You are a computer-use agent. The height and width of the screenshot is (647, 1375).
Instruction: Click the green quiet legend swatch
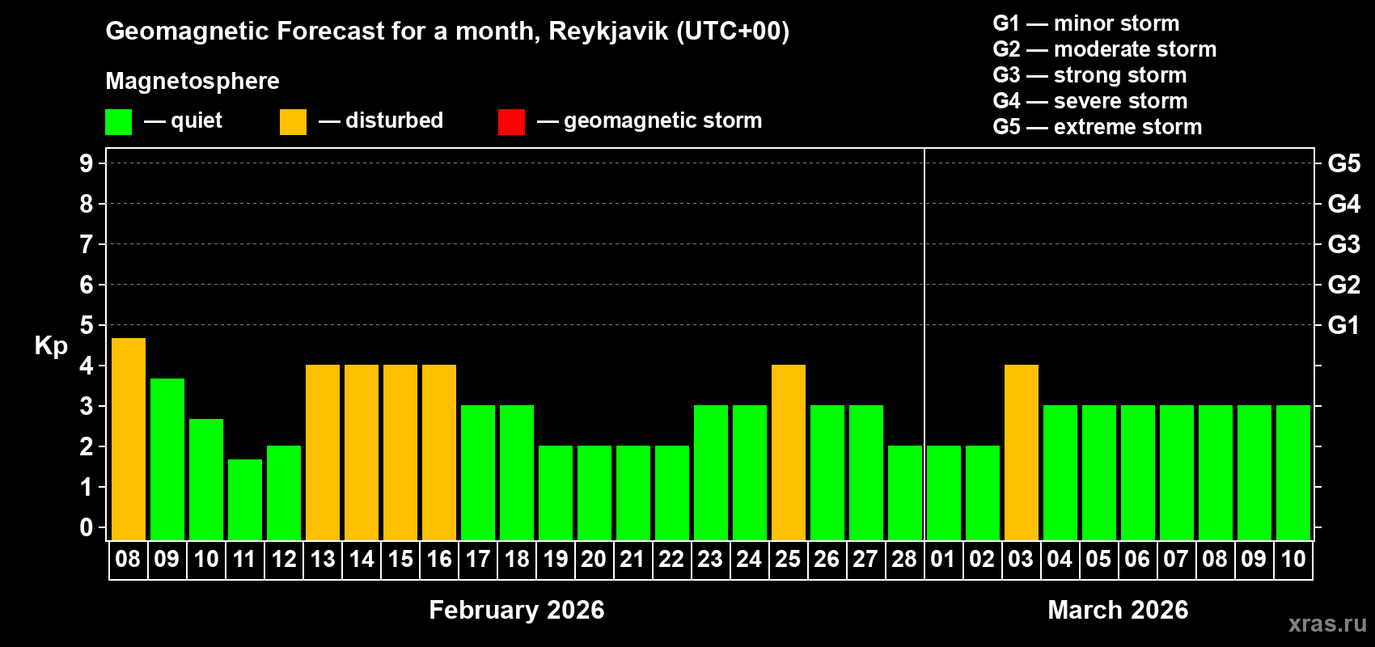[118, 122]
